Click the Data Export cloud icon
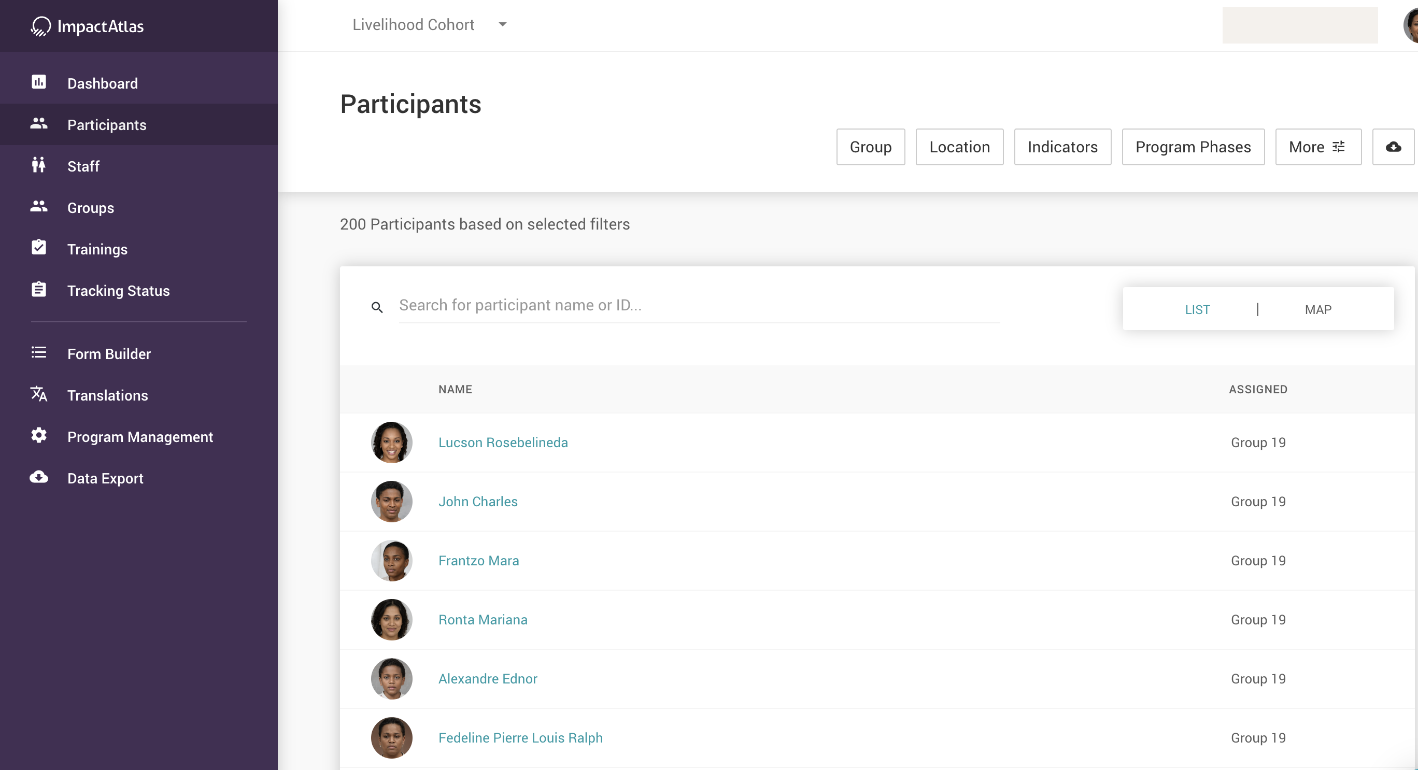Image resolution: width=1418 pixels, height=770 pixels. 38,477
